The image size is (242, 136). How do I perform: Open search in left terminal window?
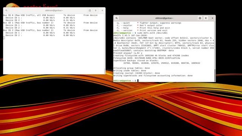[x=6, y=11]
